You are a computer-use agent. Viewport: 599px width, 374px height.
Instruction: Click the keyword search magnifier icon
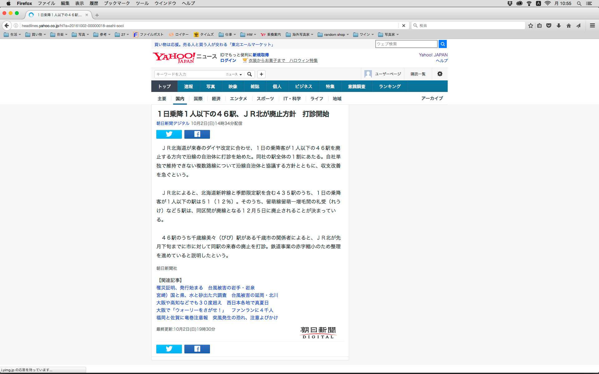point(250,74)
